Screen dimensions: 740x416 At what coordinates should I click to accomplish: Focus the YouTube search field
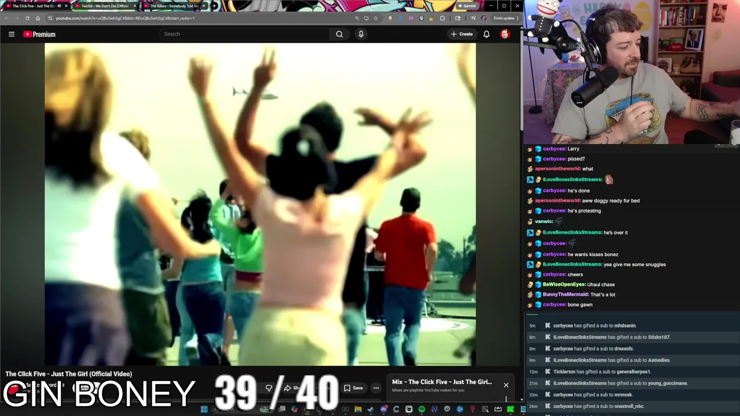tap(246, 34)
